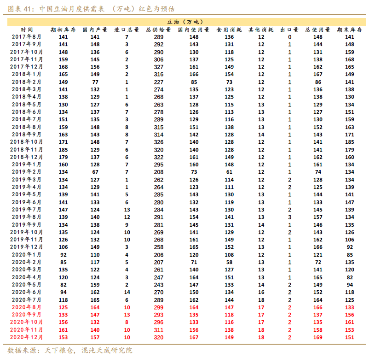Select the 2019年9月 row label
The width and height of the screenshot is (369, 358).
point(26,224)
